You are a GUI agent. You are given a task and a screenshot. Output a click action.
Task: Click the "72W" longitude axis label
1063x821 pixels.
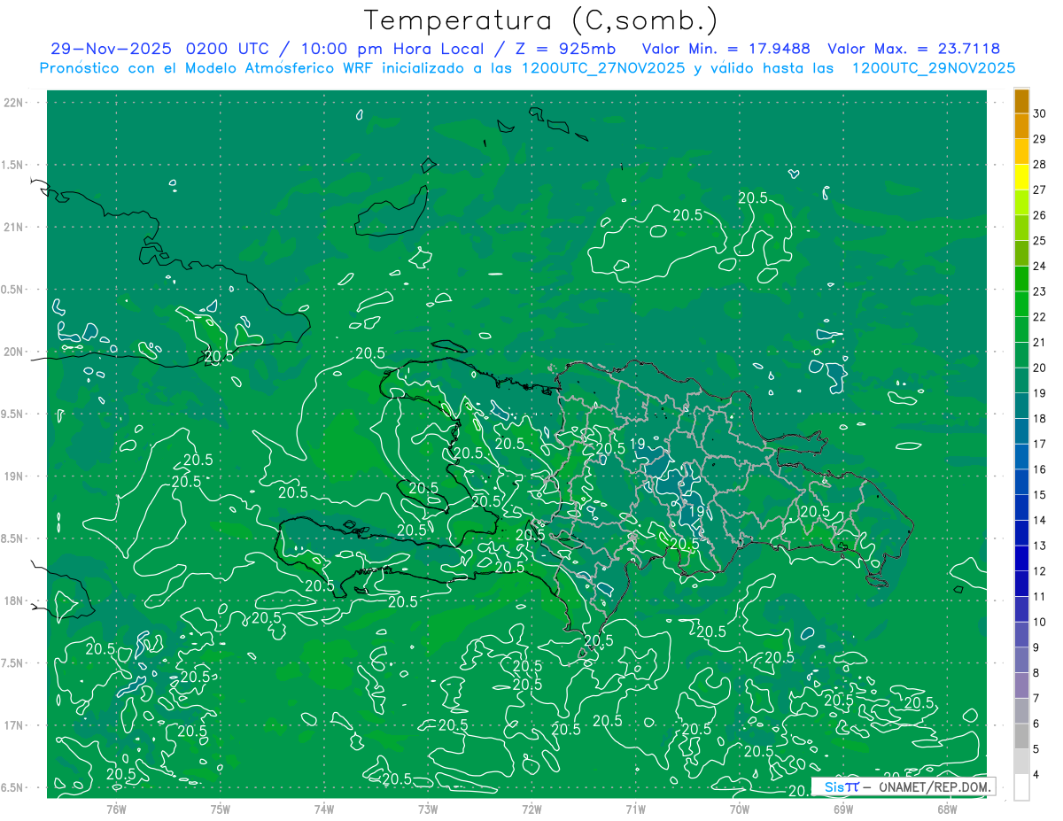click(x=531, y=808)
